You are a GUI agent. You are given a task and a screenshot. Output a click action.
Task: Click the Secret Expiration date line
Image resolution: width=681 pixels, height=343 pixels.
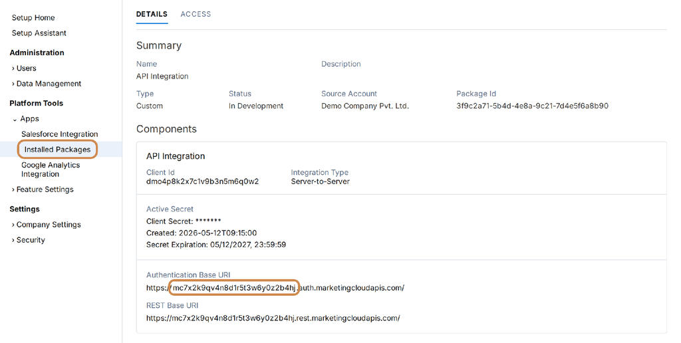[x=216, y=245]
